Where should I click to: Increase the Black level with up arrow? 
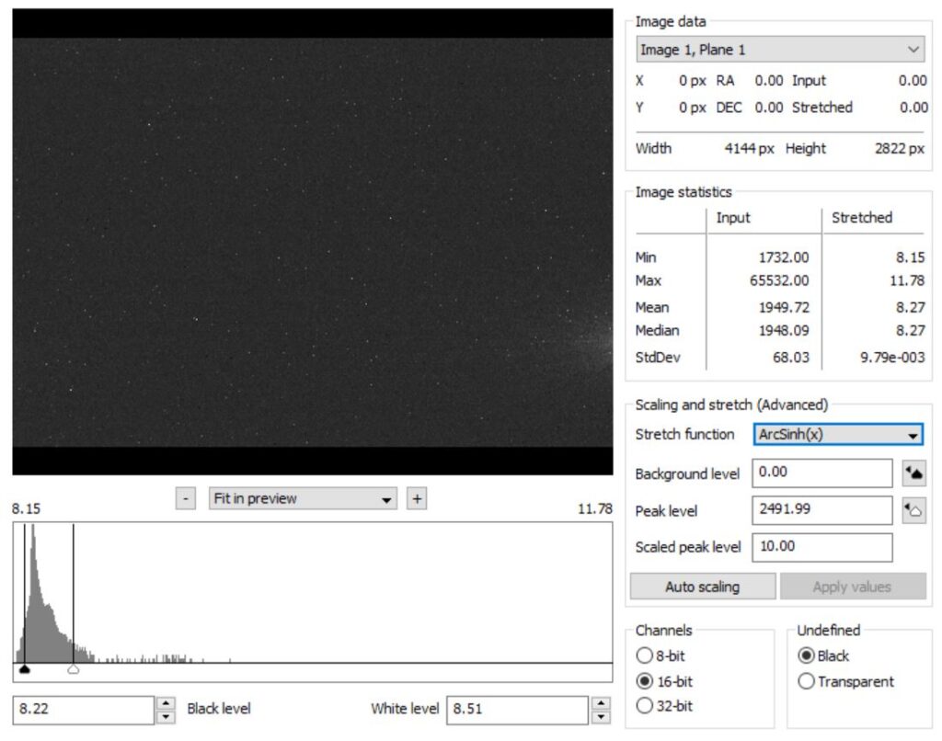click(x=166, y=703)
